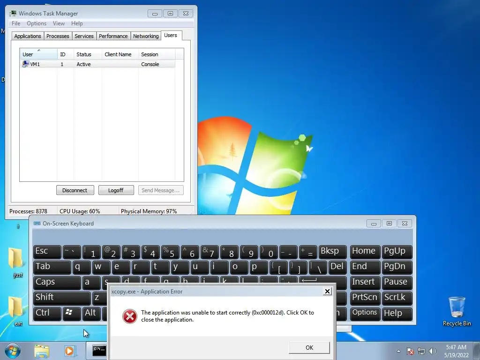Show hidden tray icons arrow

coord(398,351)
